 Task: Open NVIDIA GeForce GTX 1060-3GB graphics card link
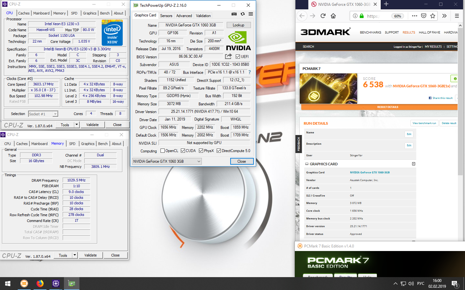[370, 172]
